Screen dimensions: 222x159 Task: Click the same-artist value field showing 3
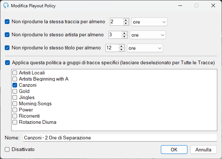tap(115, 35)
